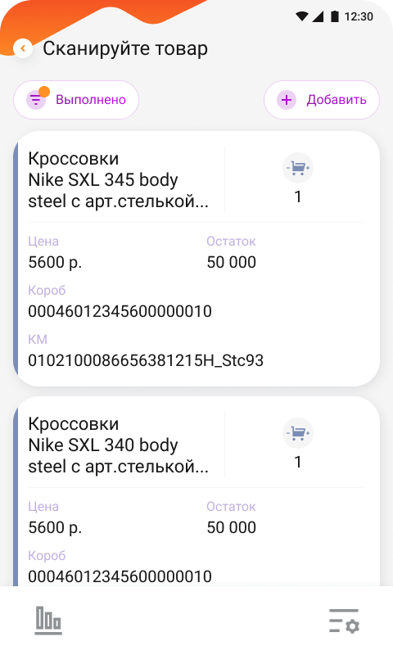Click КМ code 0102100086656381215H_Stc93
Image resolution: width=393 pixels, height=655 pixels.
(x=146, y=360)
